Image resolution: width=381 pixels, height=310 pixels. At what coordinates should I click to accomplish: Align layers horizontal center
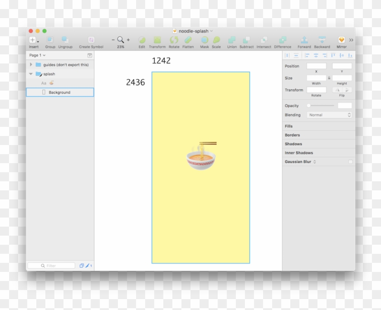pyautogui.click(x=316, y=56)
